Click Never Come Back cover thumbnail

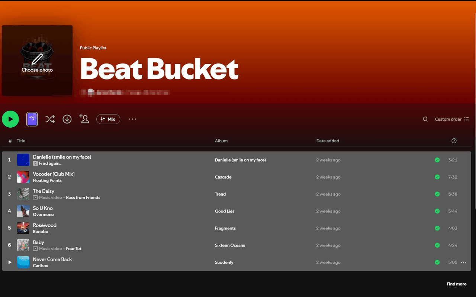click(23, 262)
